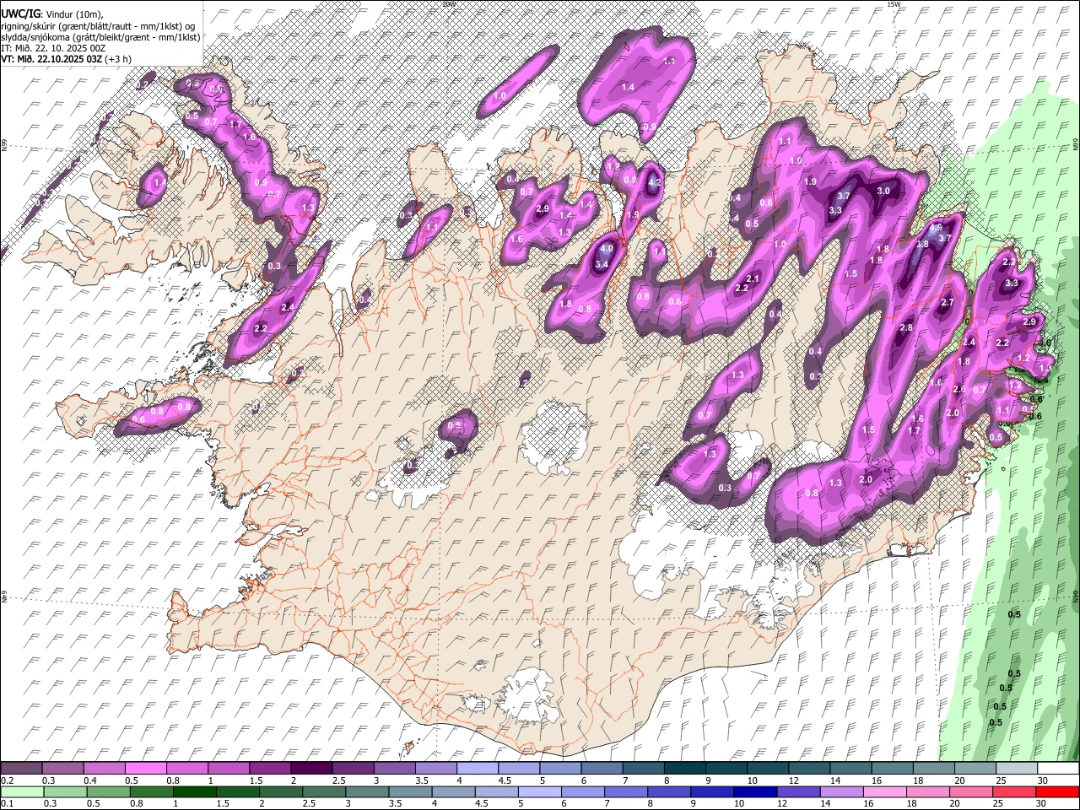Click the bright red 30 rain legend swatch
The image size is (1080, 810).
(1057, 791)
